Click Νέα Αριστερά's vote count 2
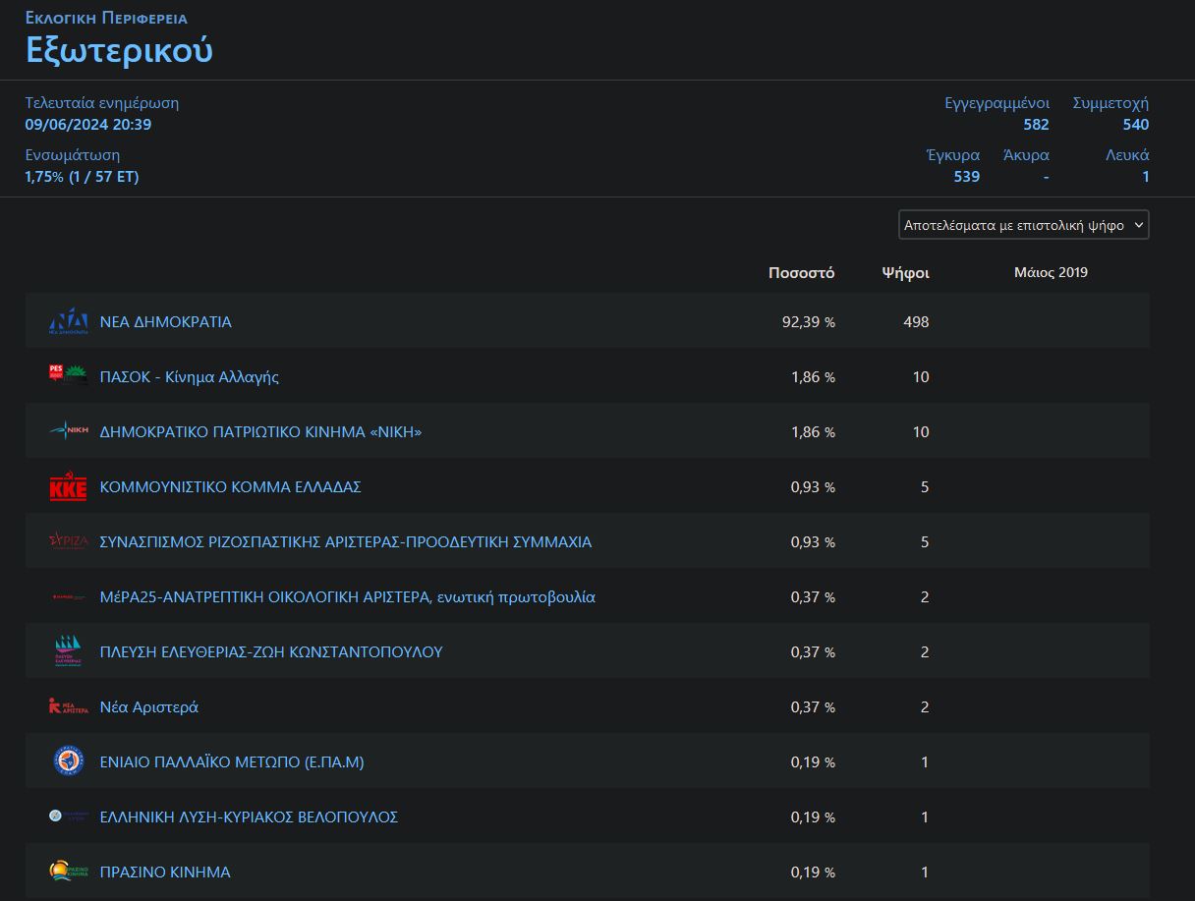The width and height of the screenshot is (1195, 901). pos(925,707)
